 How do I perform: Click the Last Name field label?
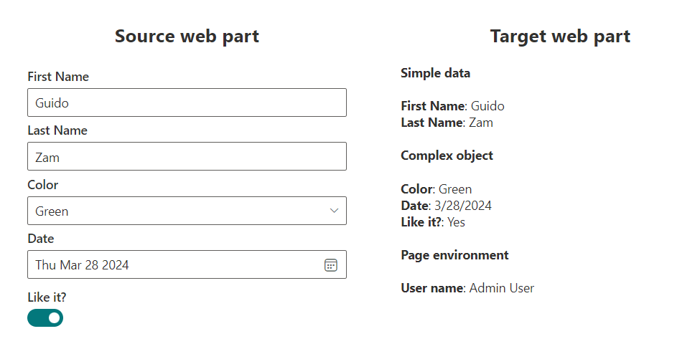[x=57, y=130]
